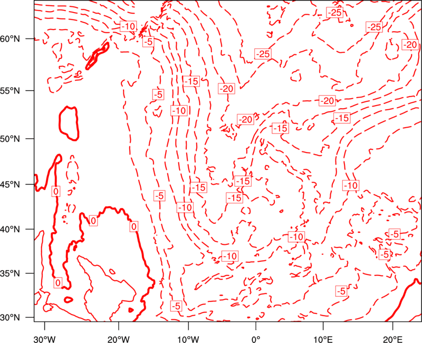Click the 60°N latitude axis label
The height and width of the screenshot is (343, 422).
pos(10,39)
